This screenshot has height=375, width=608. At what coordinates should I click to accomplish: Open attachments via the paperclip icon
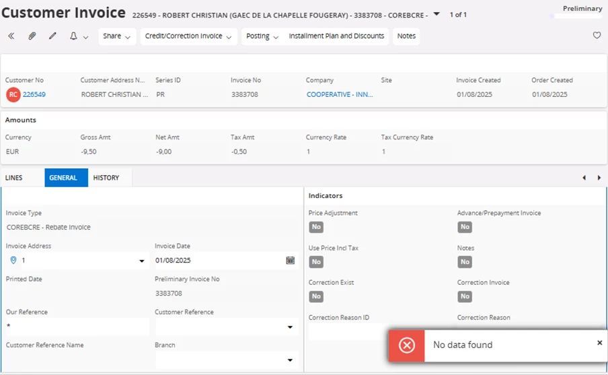(x=32, y=36)
